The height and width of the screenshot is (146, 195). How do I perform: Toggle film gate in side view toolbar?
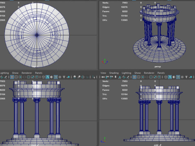[x=139, y=77]
